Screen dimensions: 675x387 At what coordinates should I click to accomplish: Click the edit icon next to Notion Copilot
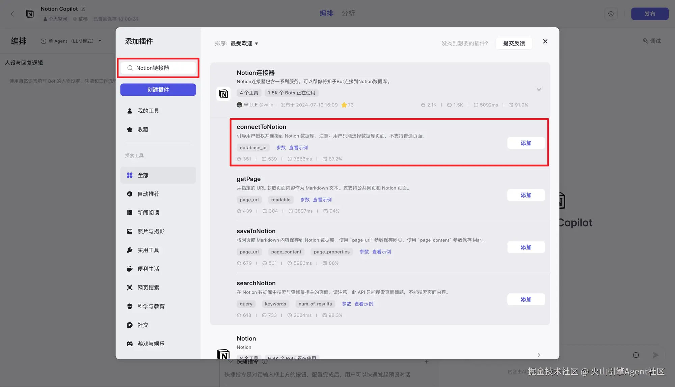[x=83, y=9]
